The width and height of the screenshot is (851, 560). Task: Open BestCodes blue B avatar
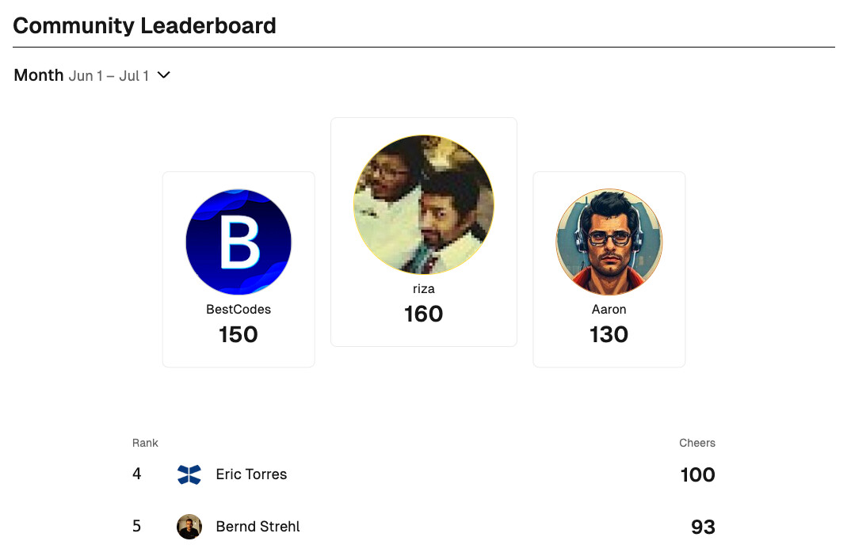(239, 242)
